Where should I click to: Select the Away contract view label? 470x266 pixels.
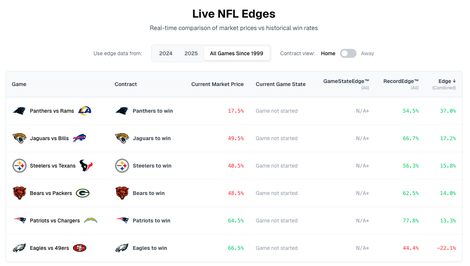coord(367,53)
